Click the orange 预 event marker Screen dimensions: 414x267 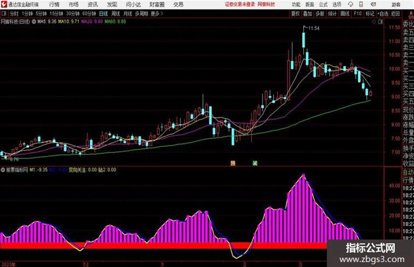click(x=233, y=163)
